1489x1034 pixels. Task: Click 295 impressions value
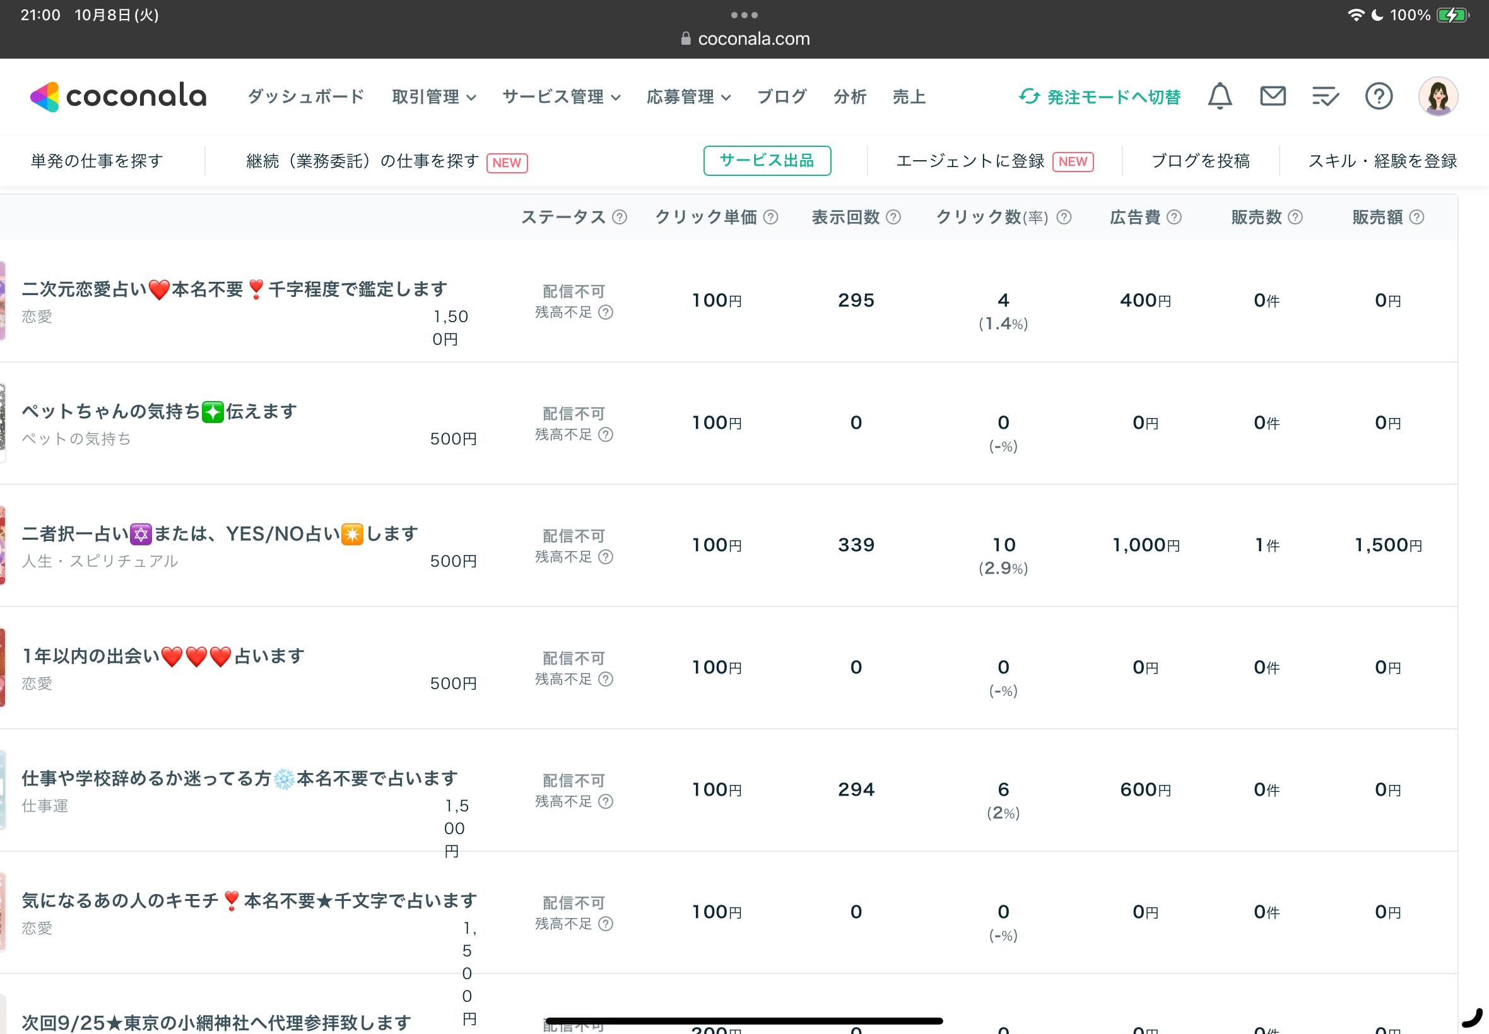pyautogui.click(x=856, y=300)
